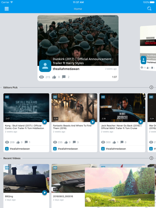The image size is (156, 208).
Task: Like the Dunkirk trailer with thumbs-up
Action: coord(54,77)
